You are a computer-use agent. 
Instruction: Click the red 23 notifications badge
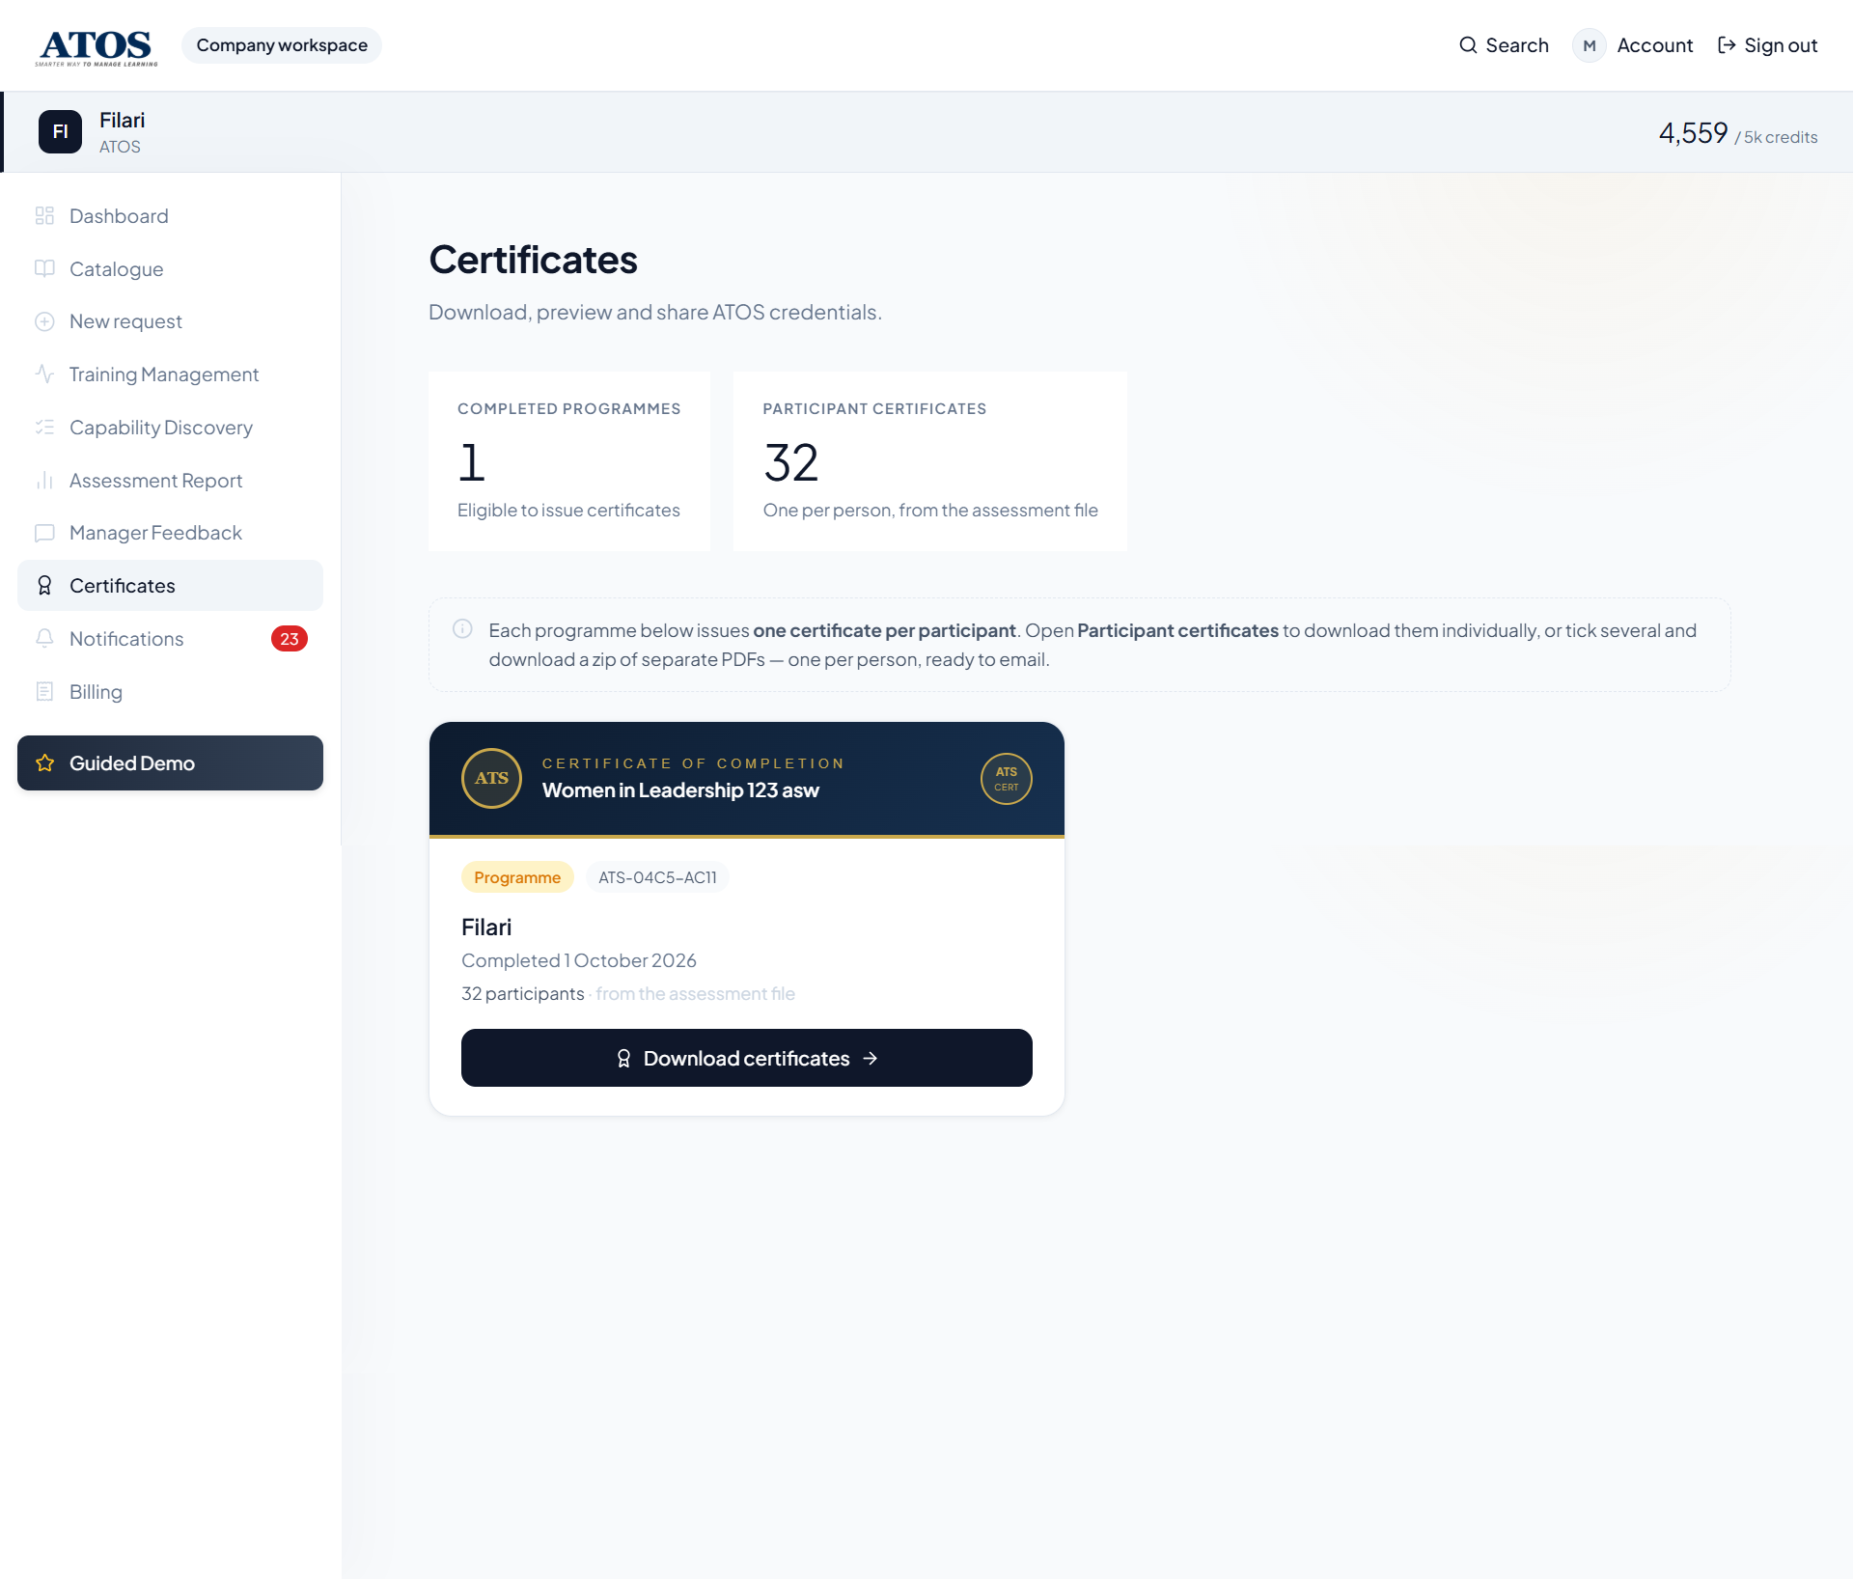289,639
